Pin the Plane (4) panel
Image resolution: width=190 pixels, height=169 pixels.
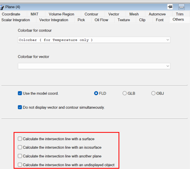click(x=170, y=7)
